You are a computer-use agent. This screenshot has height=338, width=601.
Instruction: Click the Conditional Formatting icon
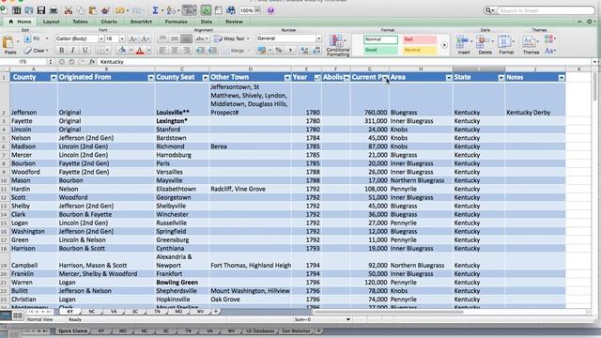coord(338,45)
